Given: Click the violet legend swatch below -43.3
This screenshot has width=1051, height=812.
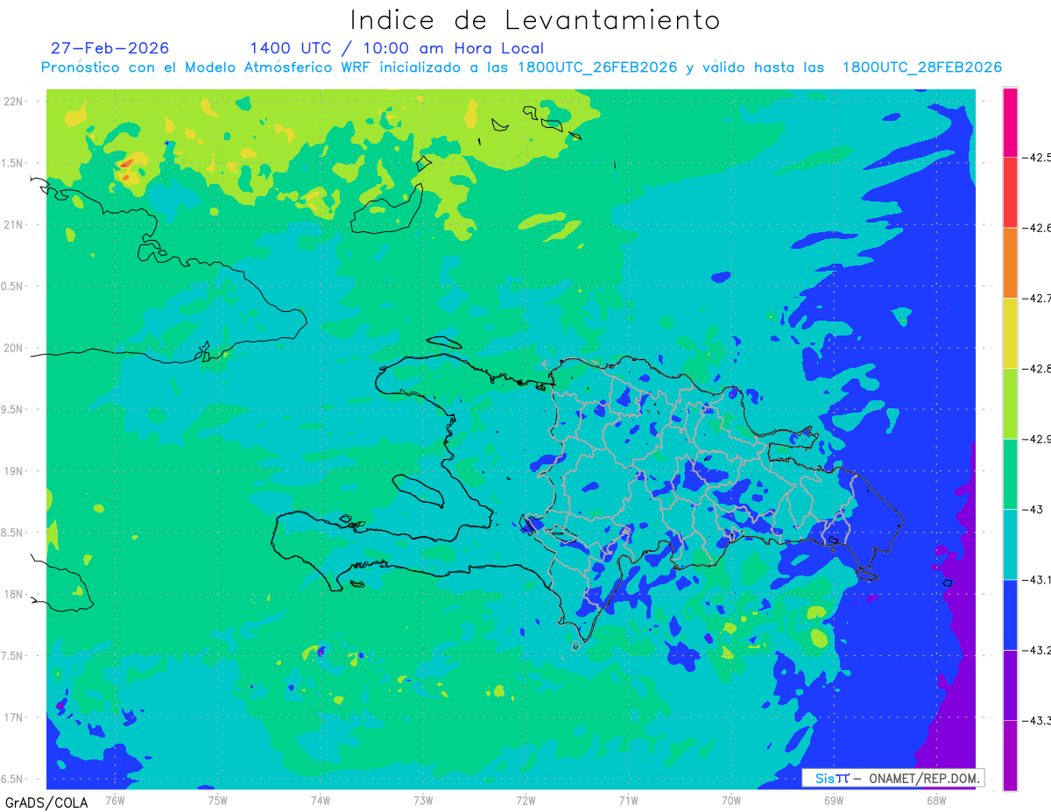Looking at the screenshot, I should coord(1010,755).
